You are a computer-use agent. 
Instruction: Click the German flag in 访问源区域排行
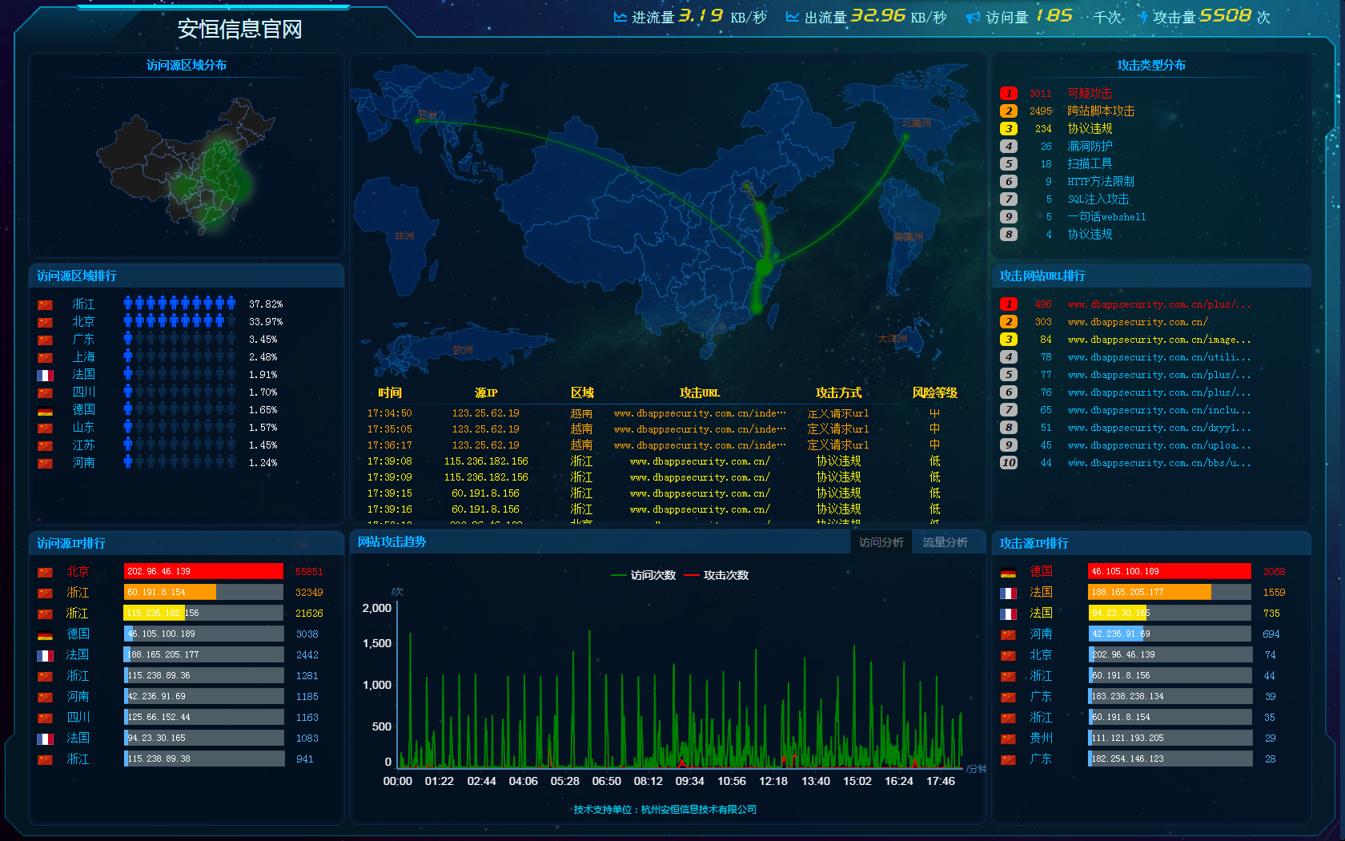pos(45,410)
